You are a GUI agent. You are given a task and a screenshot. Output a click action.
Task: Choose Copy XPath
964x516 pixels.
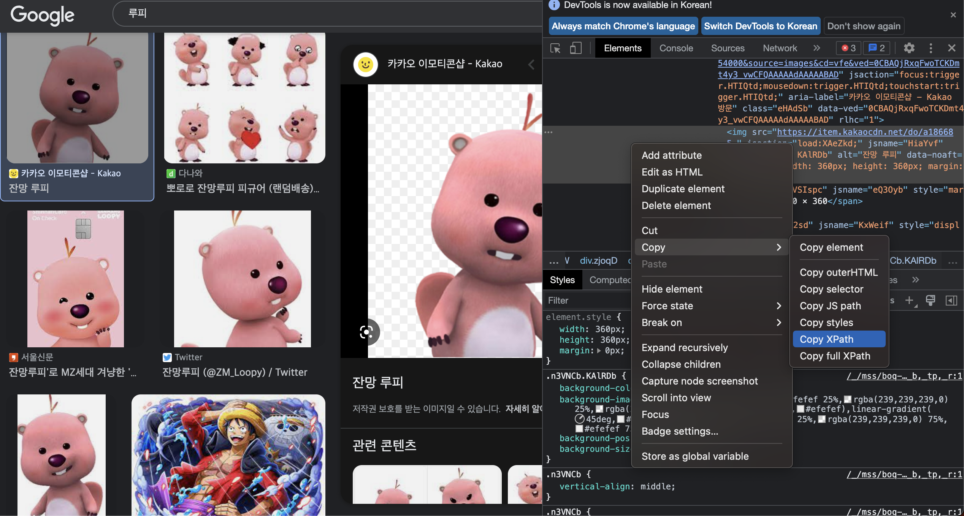point(839,339)
